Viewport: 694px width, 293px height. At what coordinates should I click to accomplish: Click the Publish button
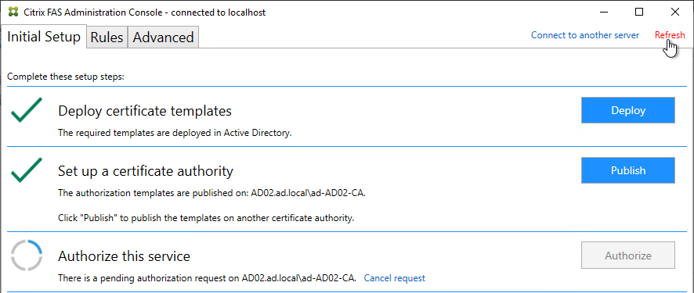pos(628,170)
